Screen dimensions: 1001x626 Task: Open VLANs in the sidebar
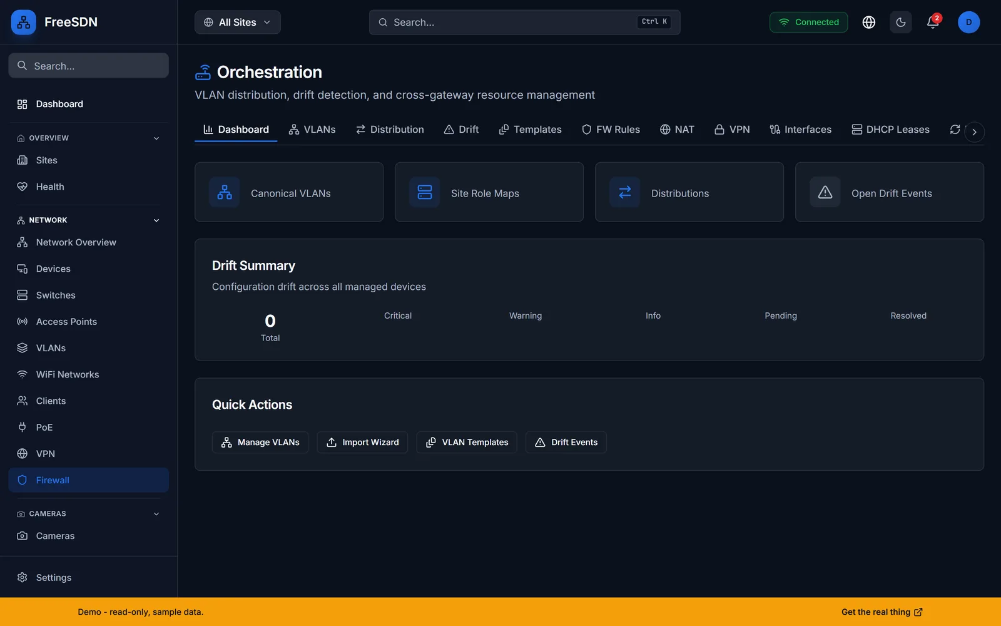88,348
